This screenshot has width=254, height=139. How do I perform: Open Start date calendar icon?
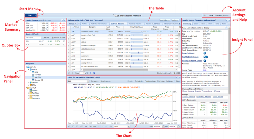pos(163,126)
